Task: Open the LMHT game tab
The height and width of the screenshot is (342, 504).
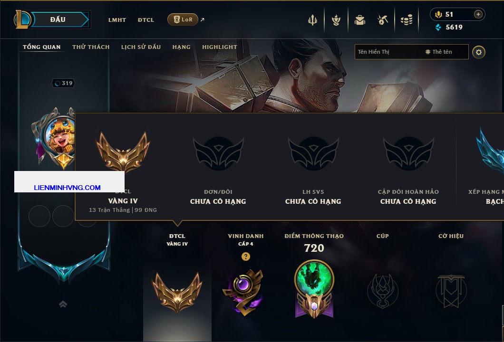Action: (117, 20)
